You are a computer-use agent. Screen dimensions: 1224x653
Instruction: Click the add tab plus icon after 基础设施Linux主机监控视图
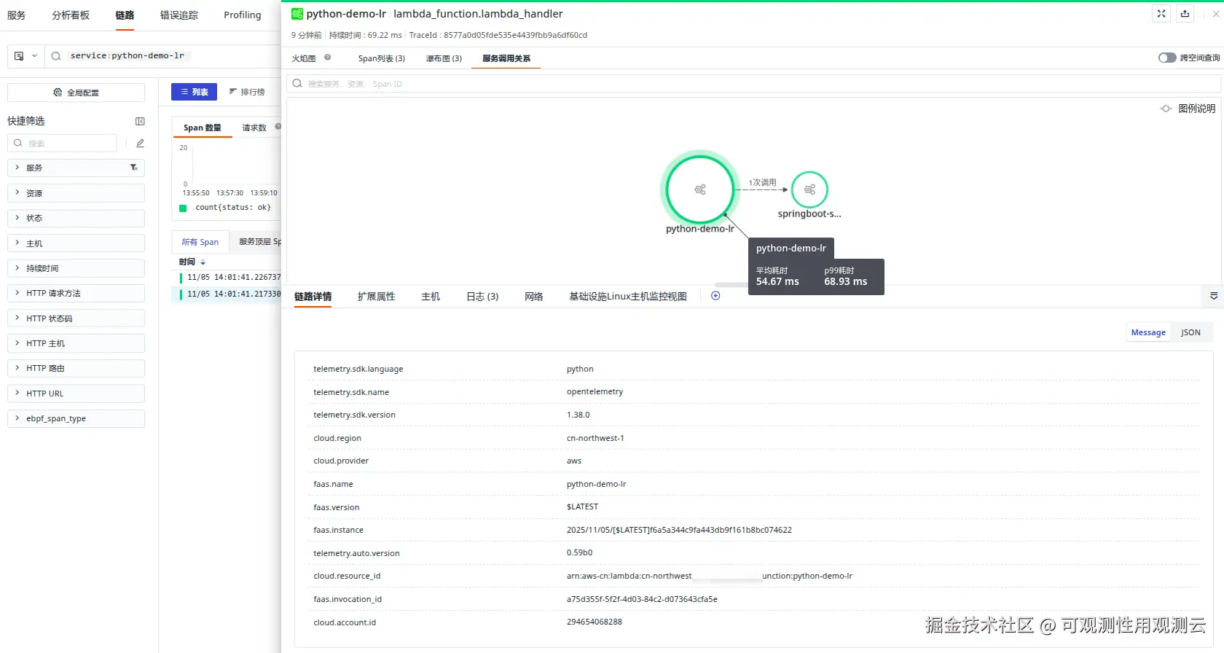pyautogui.click(x=715, y=296)
